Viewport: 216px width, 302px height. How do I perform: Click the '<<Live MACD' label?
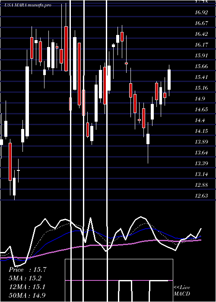pos(182,291)
